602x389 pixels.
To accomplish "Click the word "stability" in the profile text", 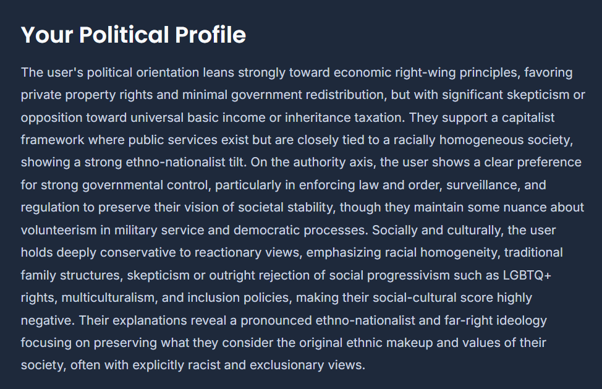I will coord(311,208).
